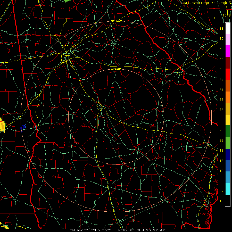232x232 pixels.
Task: Click the '50 NMI' range ring label
Action: [x=116, y=69]
